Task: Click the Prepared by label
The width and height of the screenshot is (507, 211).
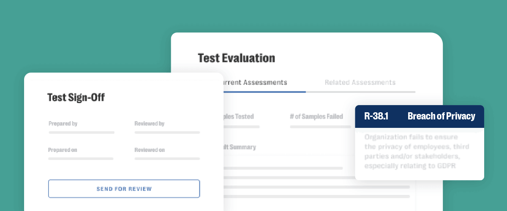Action: [63, 124]
